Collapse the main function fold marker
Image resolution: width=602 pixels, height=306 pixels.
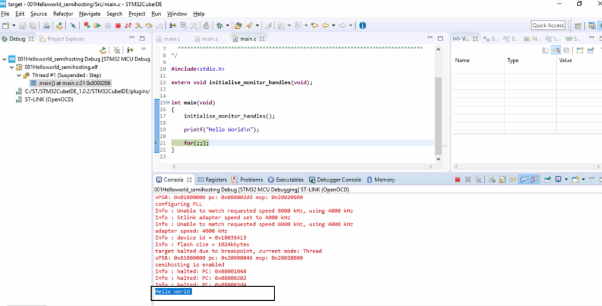pos(168,102)
